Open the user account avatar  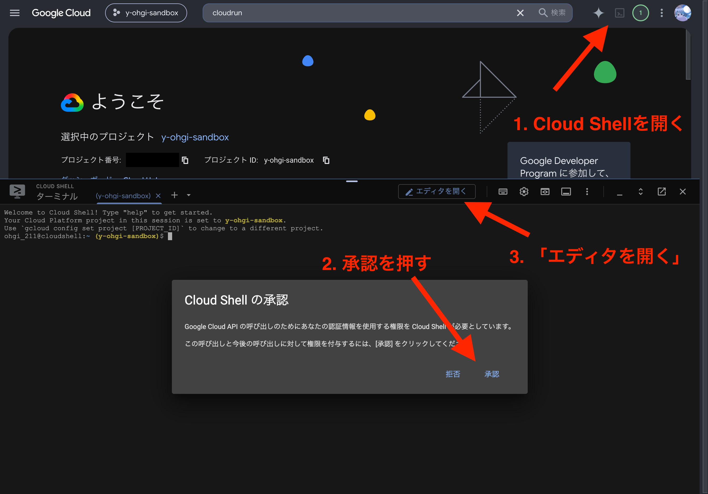point(683,13)
